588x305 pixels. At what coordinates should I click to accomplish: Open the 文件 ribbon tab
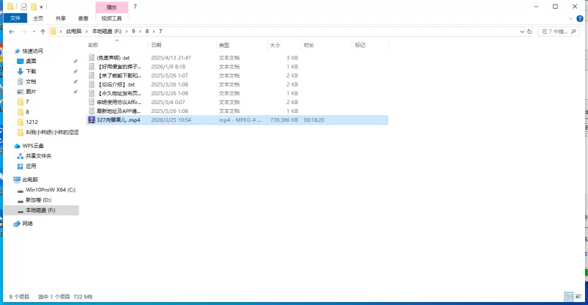point(15,18)
